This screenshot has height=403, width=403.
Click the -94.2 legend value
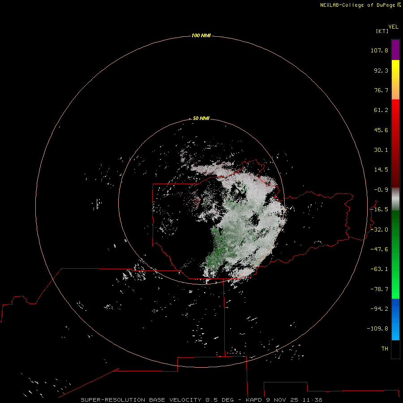(x=379, y=309)
